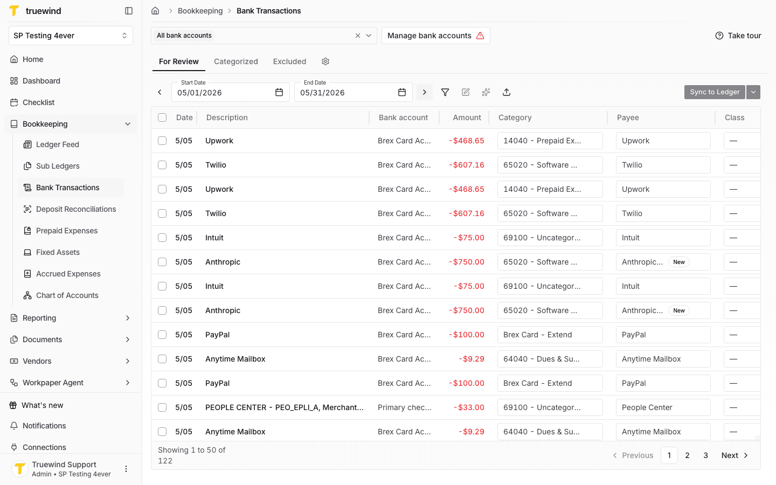
Task: Check first Upwork -$468.65 row checkbox
Action: point(162,141)
